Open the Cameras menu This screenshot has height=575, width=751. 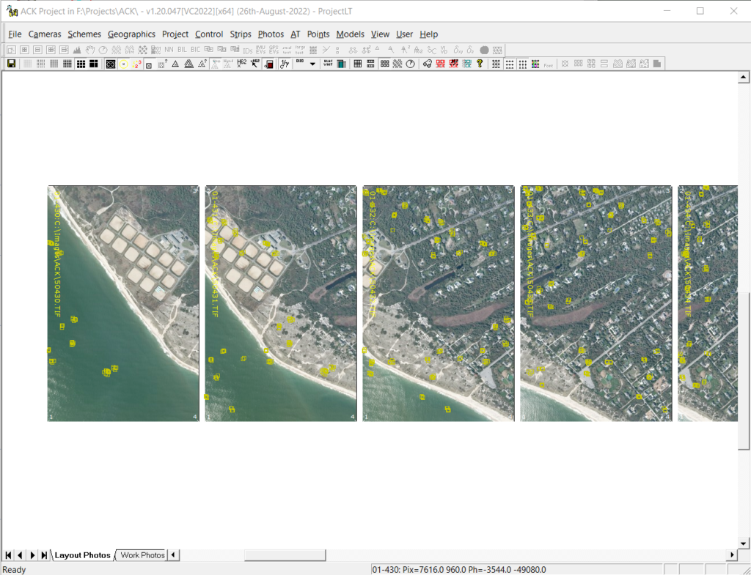45,34
